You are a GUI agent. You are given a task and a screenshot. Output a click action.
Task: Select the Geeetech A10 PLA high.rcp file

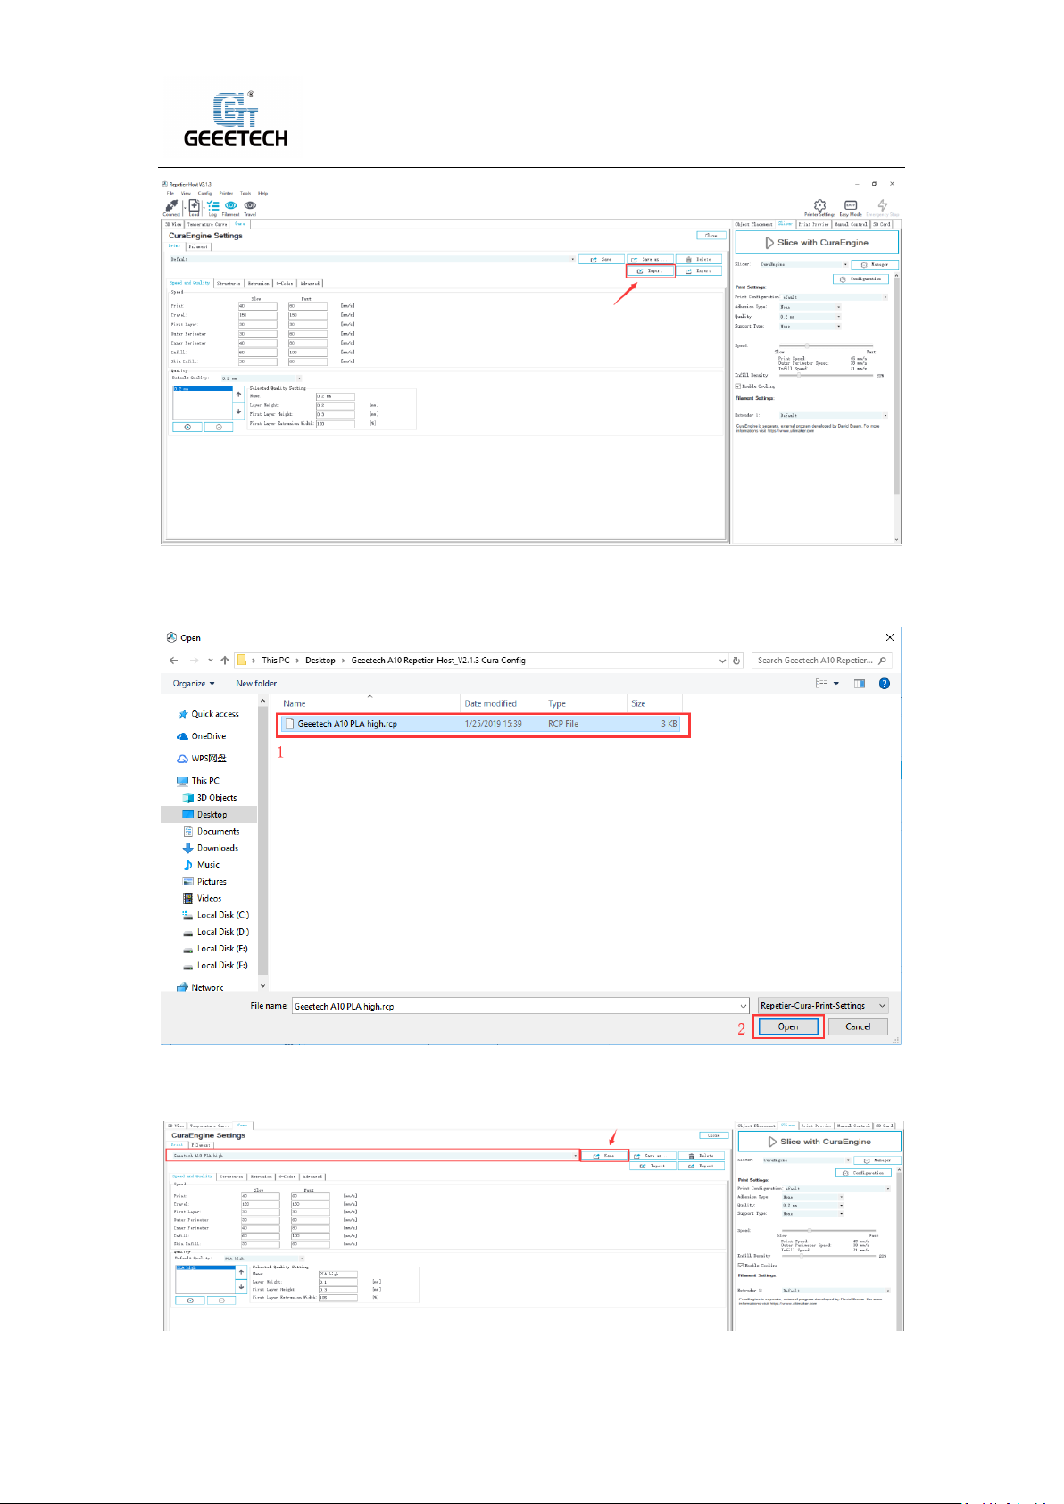point(482,724)
